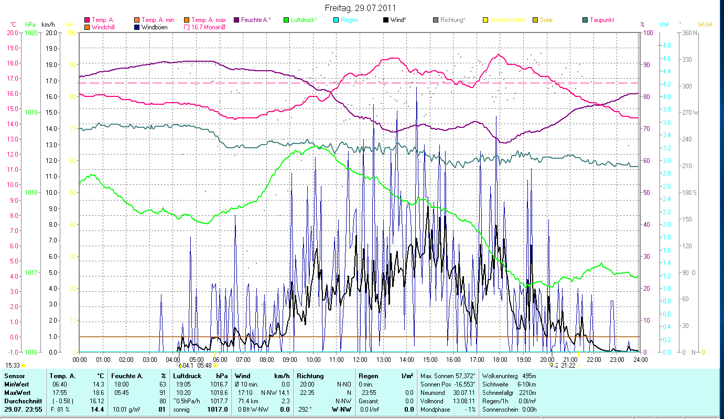The width and height of the screenshot is (724, 419).
Task: Click the yellow Sonnenschein legend swatch
Action: tap(485, 20)
